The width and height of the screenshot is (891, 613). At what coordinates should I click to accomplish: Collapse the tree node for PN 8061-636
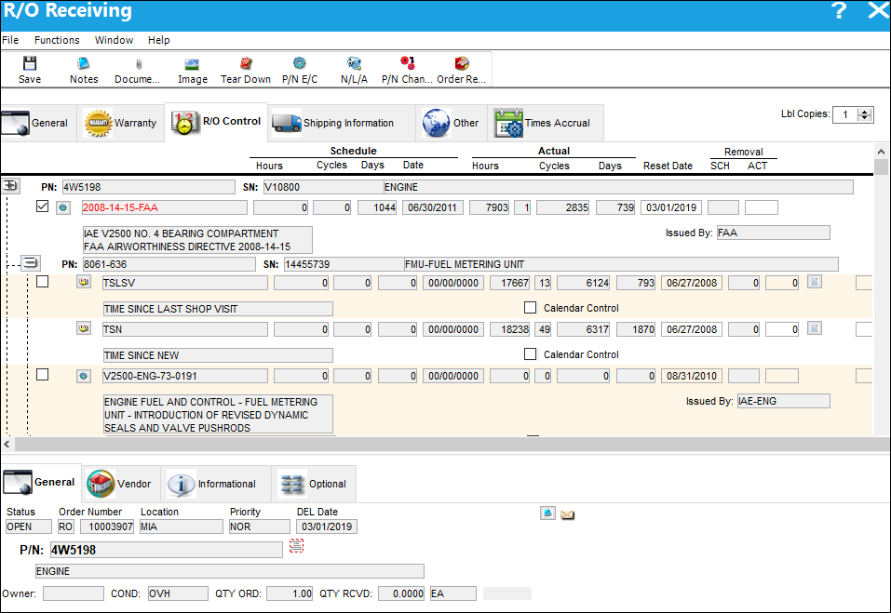(x=31, y=263)
